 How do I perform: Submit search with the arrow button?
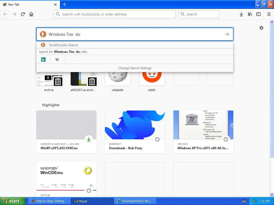point(227,34)
